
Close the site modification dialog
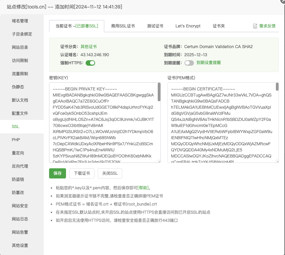(283, 1)
